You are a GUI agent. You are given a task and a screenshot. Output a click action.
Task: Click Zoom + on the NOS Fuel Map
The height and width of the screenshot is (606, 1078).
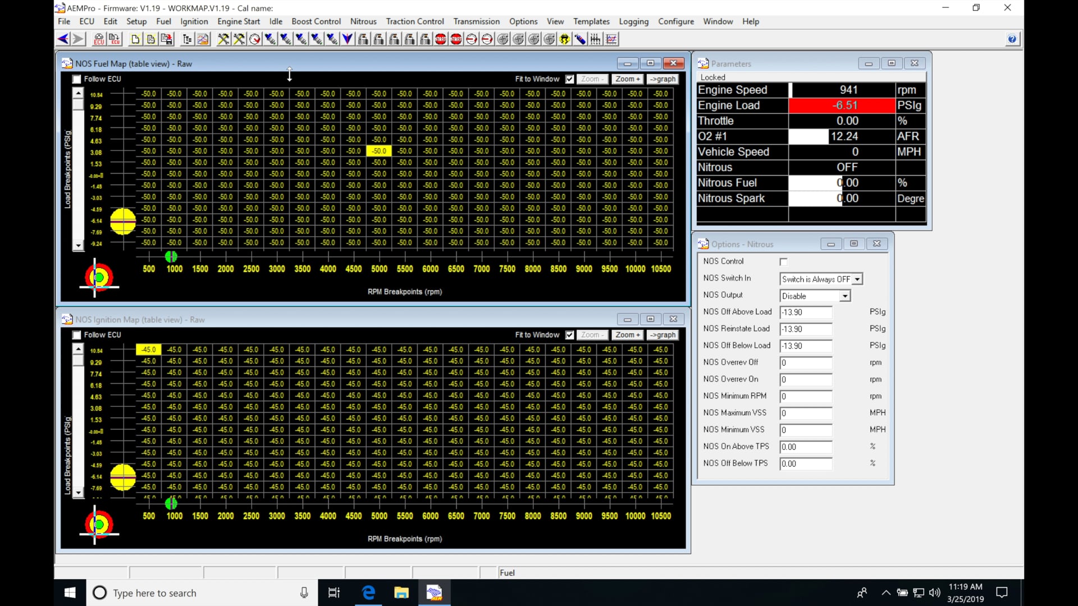point(627,79)
